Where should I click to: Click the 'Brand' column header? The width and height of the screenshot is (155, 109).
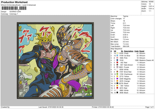point(142,51)
